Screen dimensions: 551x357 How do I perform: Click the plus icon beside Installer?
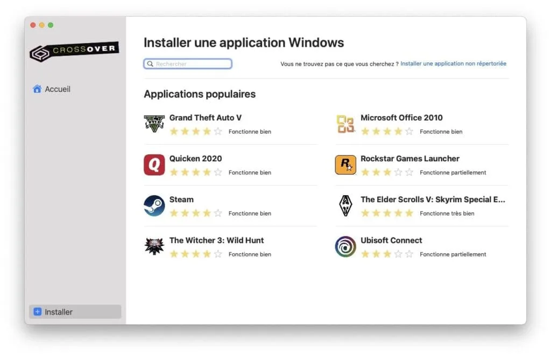click(x=37, y=312)
